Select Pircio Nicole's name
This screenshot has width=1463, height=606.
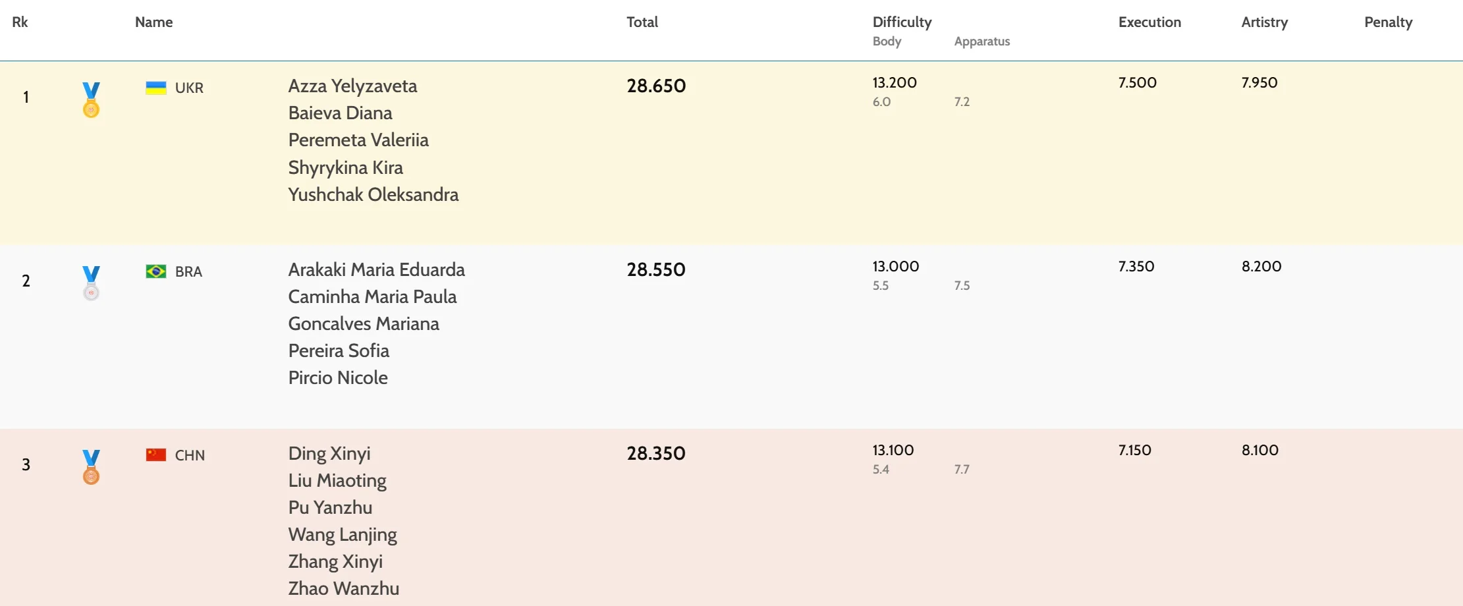[x=338, y=378]
